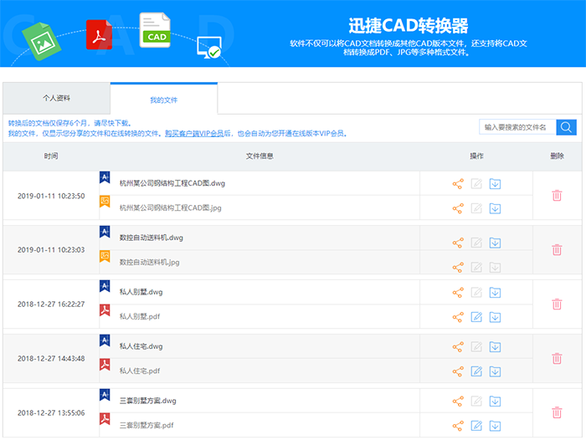Switch to the 我的文件 tab

coord(164,99)
